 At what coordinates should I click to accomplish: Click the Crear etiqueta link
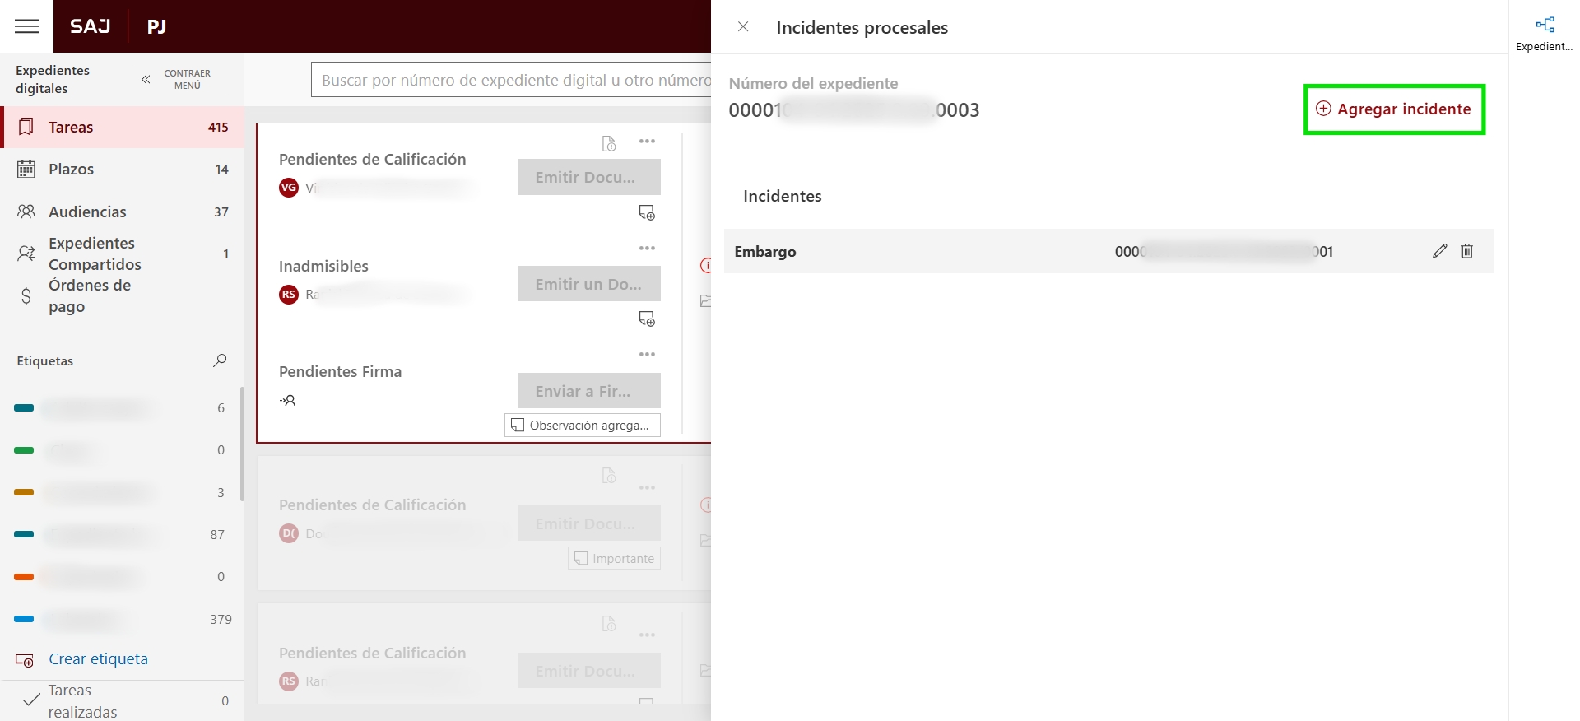(x=98, y=659)
